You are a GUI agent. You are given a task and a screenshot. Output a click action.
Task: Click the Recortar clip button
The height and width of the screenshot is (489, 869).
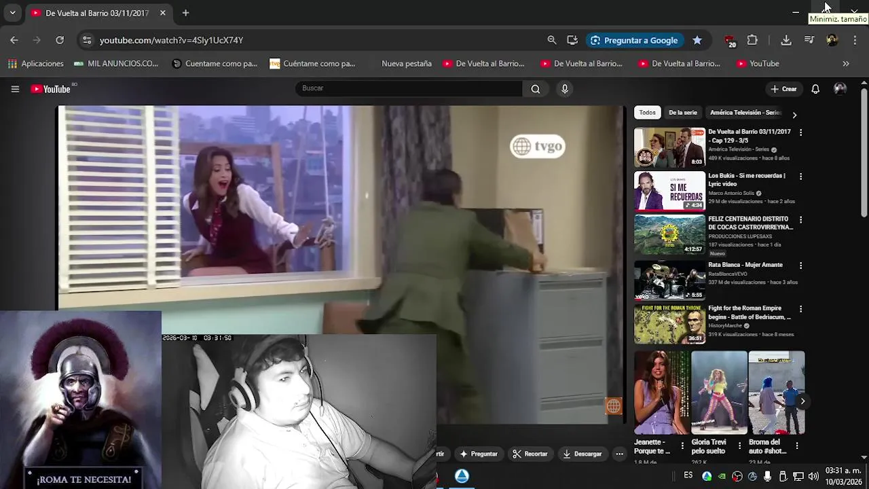(x=530, y=454)
